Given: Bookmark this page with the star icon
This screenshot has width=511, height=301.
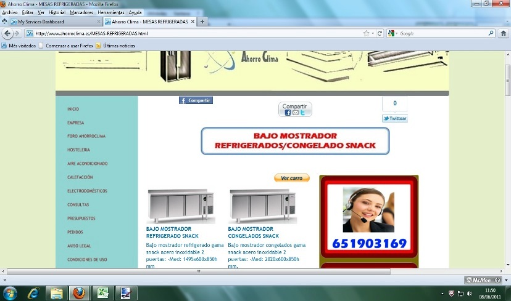Looking at the screenshot, I should pos(366,33).
